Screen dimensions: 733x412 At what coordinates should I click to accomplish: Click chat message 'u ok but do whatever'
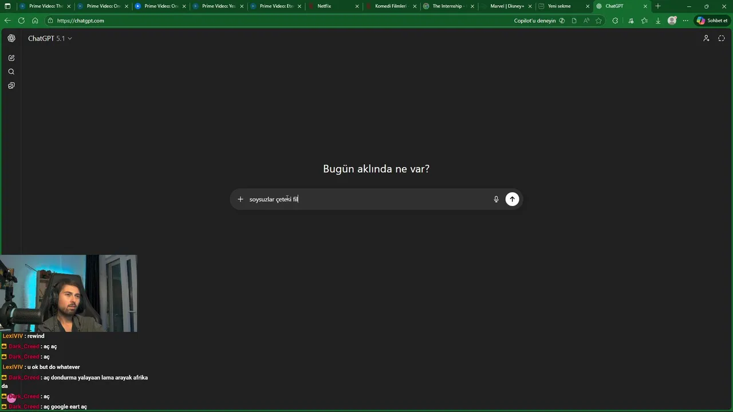[x=53, y=367]
